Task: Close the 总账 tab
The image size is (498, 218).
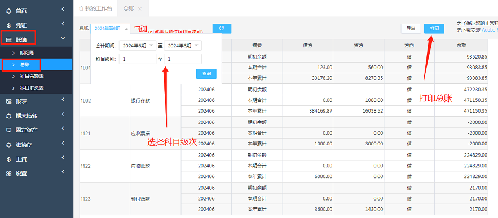Action: [x=139, y=9]
